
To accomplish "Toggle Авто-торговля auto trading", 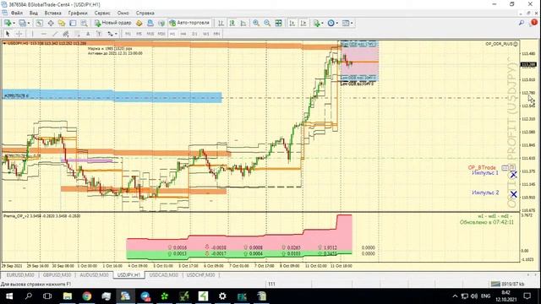I will coord(189,23).
